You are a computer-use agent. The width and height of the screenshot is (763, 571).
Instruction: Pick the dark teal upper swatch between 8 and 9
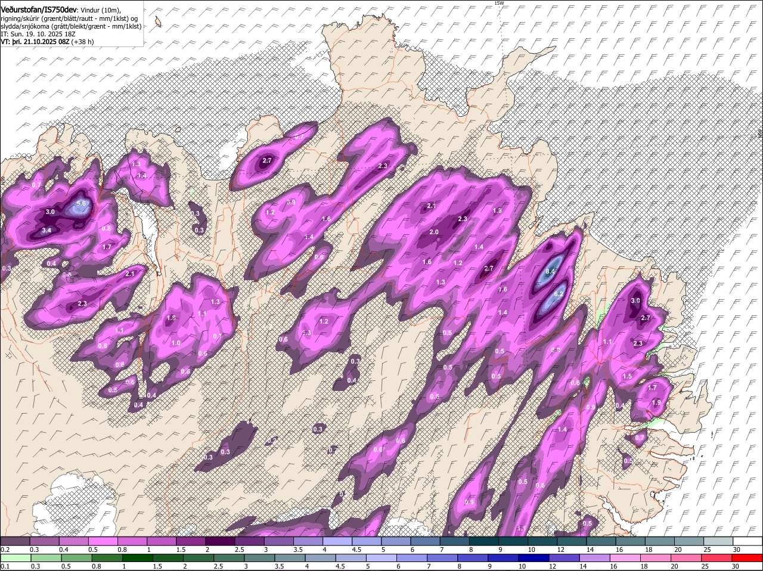(484, 541)
